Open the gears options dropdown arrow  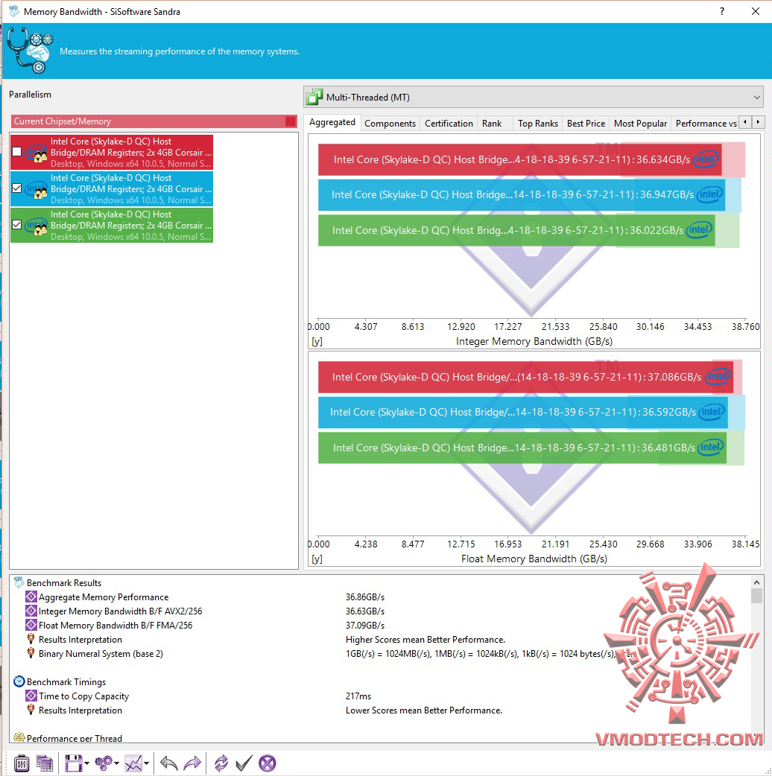[x=117, y=763]
